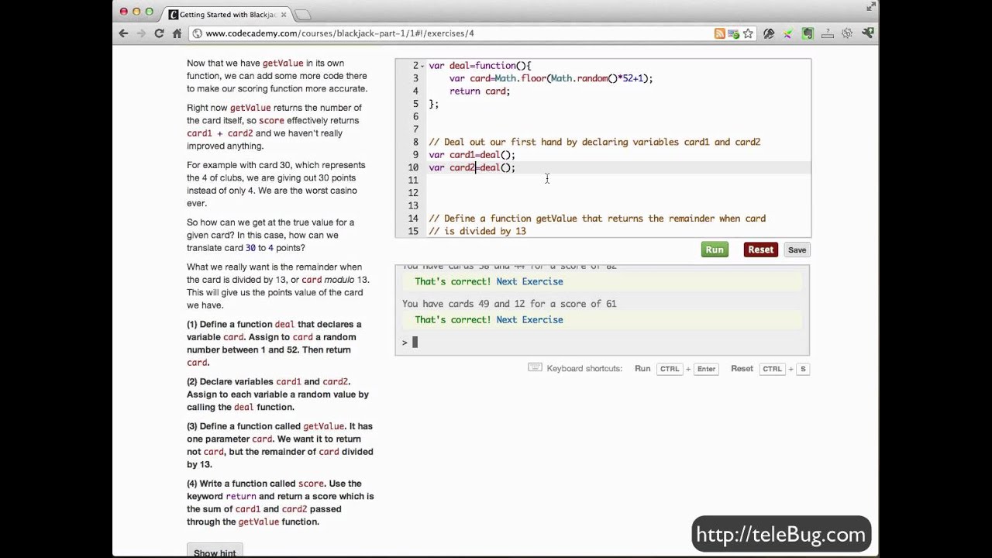
Task: Click the Run shortcut label under Keyboard shortcuts
Action: coord(642,368)
